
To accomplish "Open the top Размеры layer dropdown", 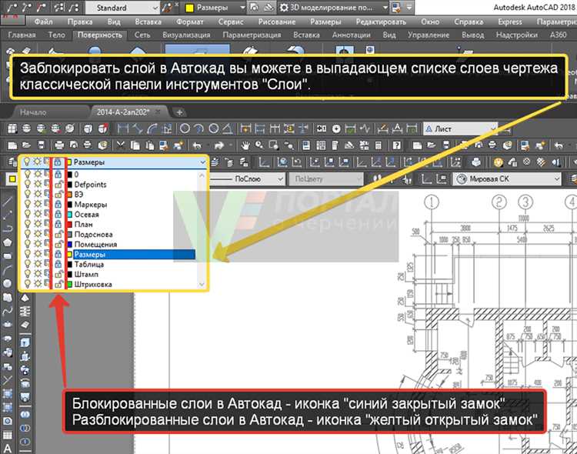I will click(x=242, y=8).
